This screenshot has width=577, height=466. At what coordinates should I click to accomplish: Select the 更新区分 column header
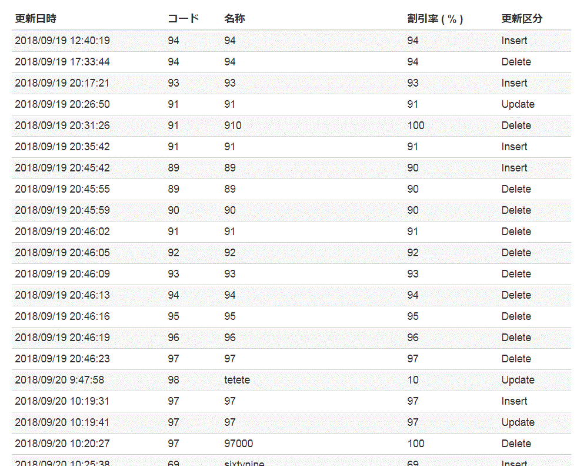pyautogui.click(x=522, y=18)
